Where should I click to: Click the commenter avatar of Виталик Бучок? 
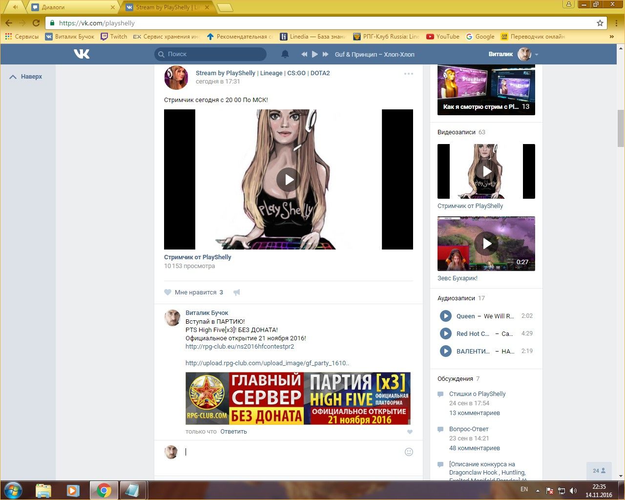coord(172,317)
